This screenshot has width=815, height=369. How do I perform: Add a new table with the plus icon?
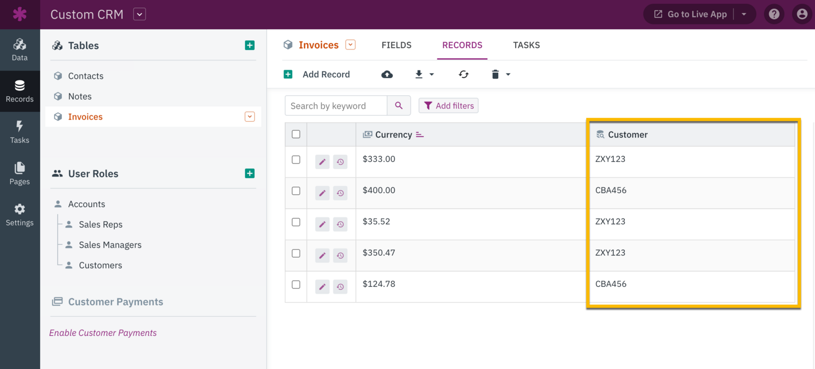[249, 45]
